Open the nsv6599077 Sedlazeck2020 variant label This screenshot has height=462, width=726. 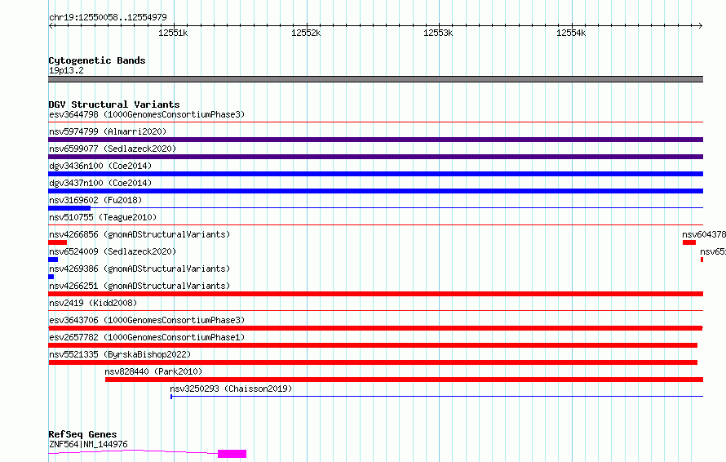[x=113, y=149]
